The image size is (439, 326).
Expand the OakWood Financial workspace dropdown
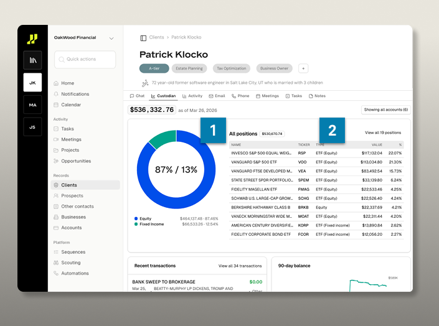click(x=111, y=38)
